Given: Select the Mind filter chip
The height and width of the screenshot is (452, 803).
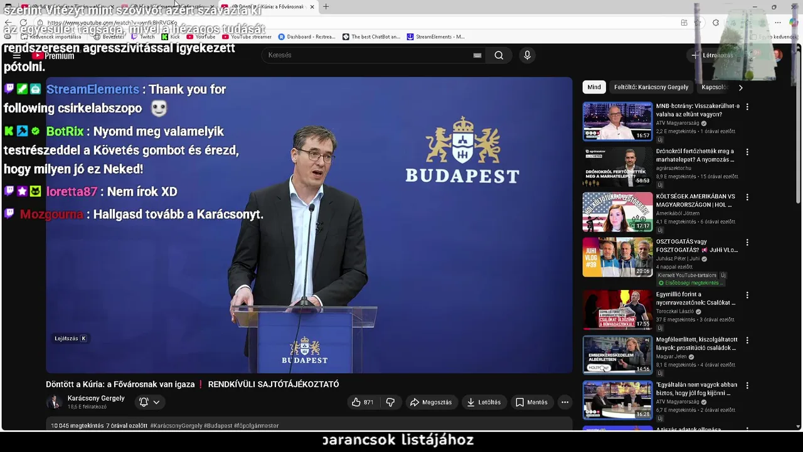Looking at the screenshot, I should tap(594, 87).
